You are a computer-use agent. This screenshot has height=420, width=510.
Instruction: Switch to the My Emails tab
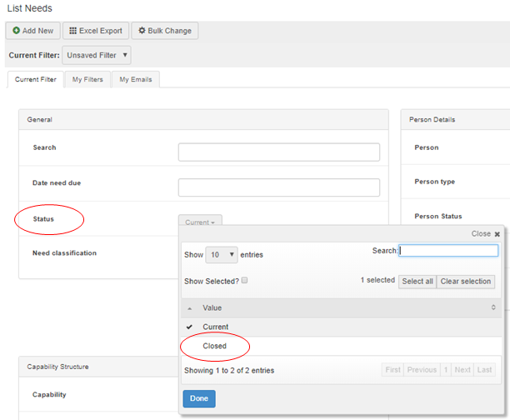[x=137, y=79]
